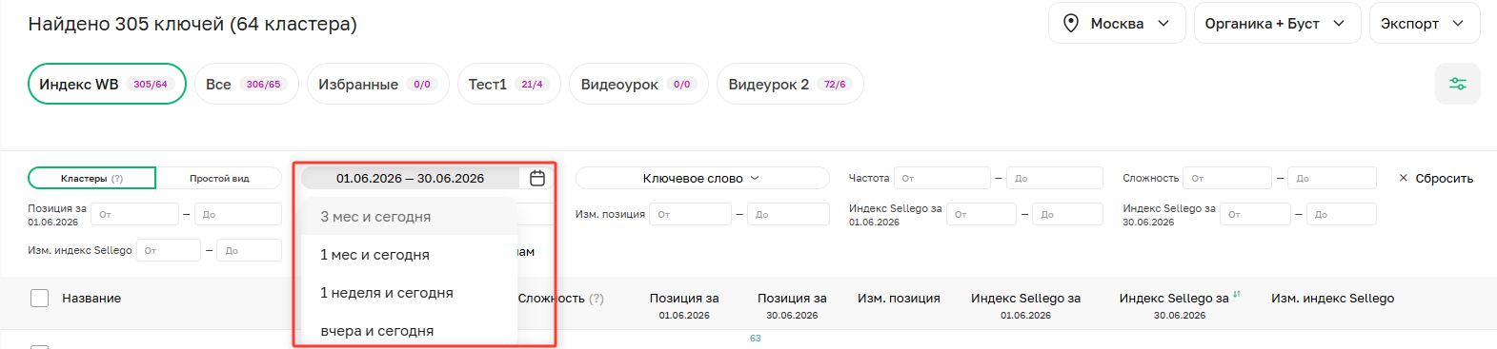Click Изм. индекс Sellego От field
The height and width of the screenshot is (349, 1497).
click(x=169, y=250)
